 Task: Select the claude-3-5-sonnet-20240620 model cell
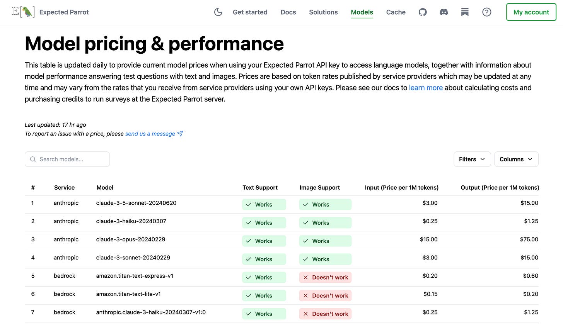tap(136, 203)
